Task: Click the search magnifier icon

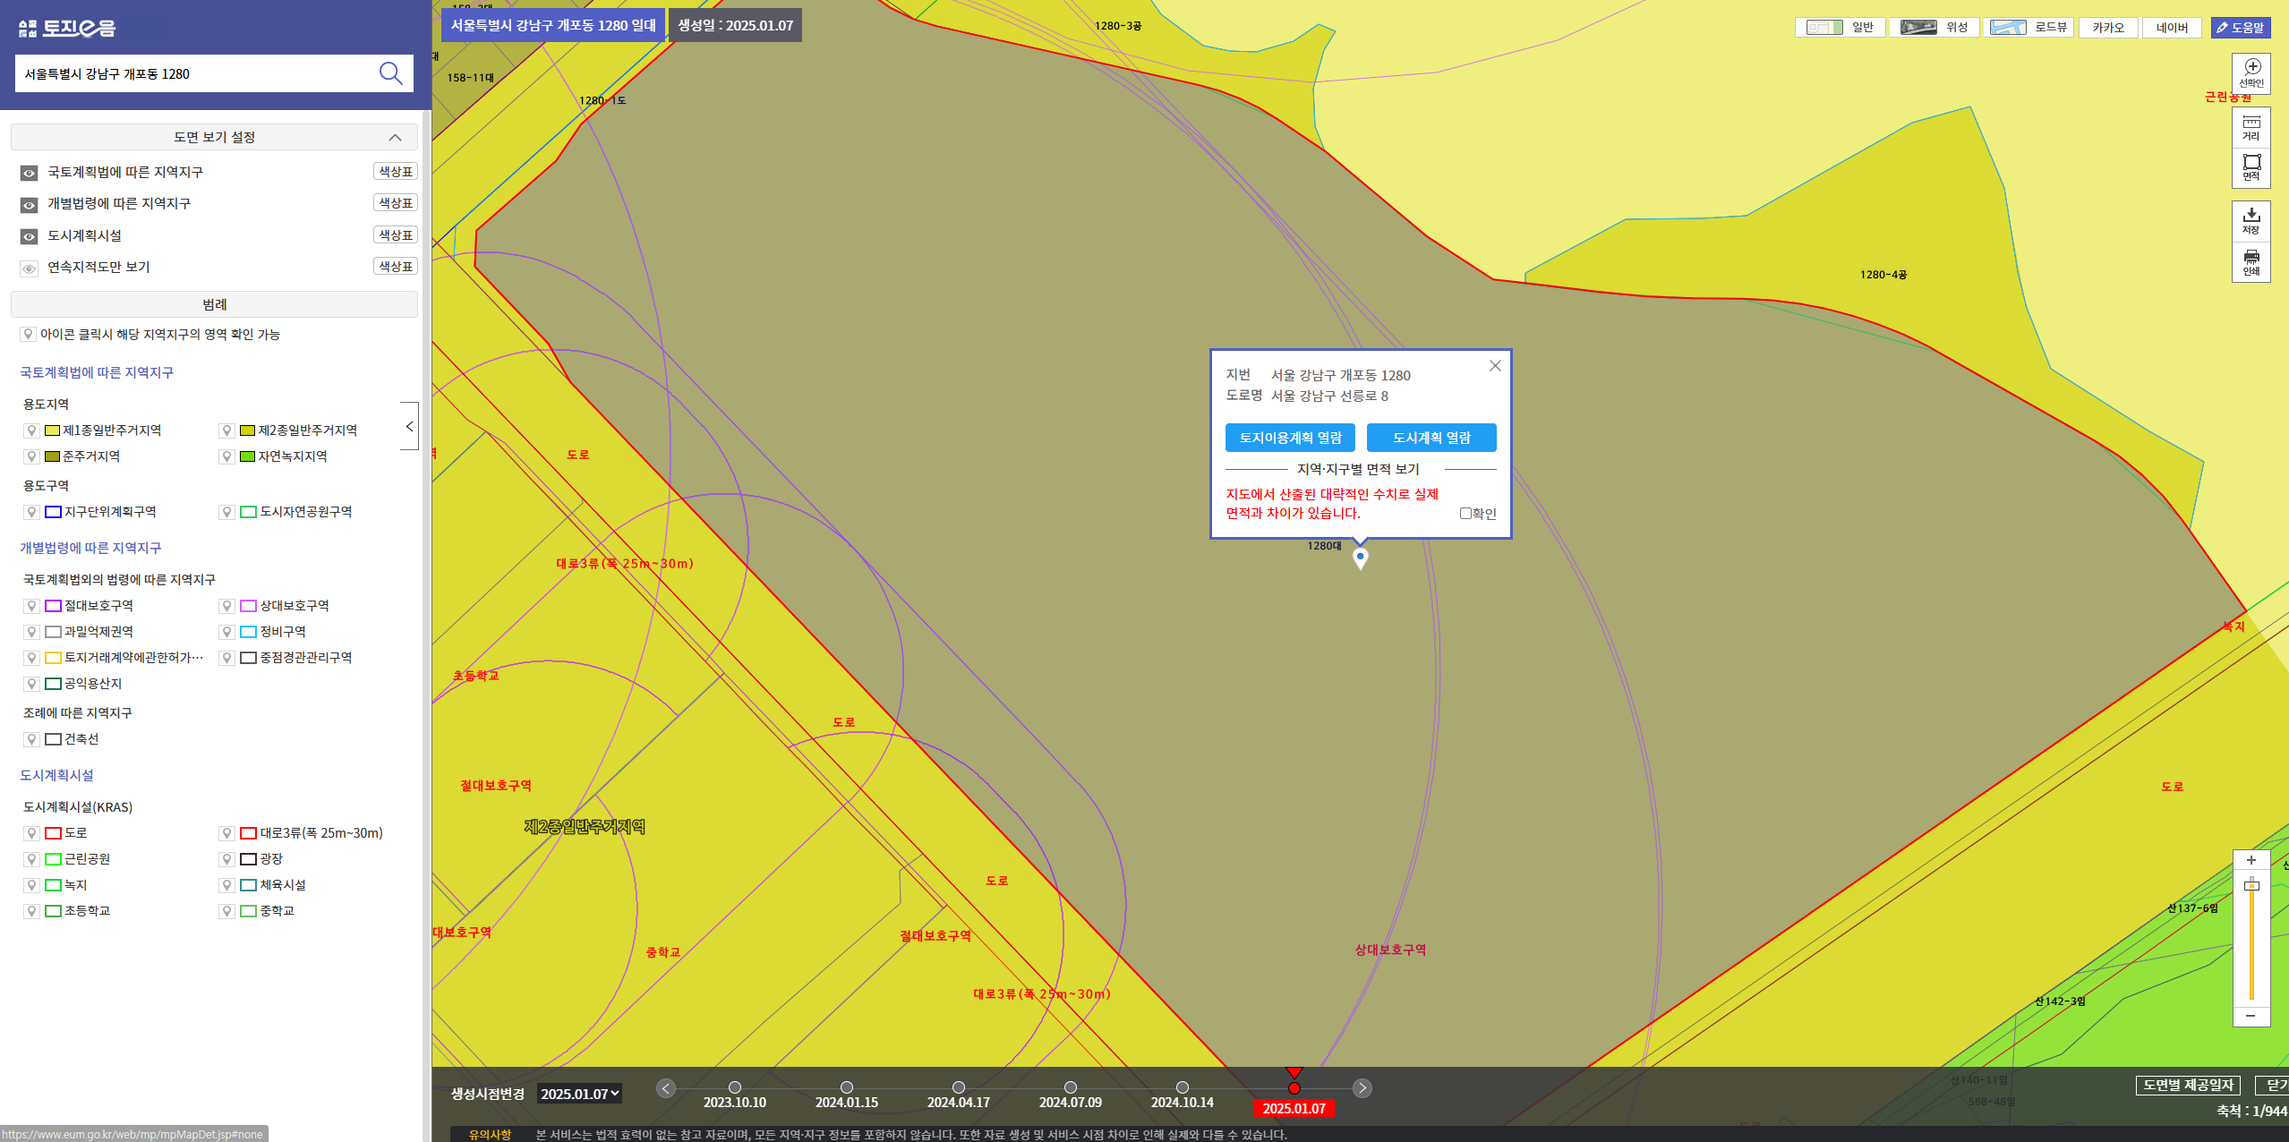Action: pos(390,73)
